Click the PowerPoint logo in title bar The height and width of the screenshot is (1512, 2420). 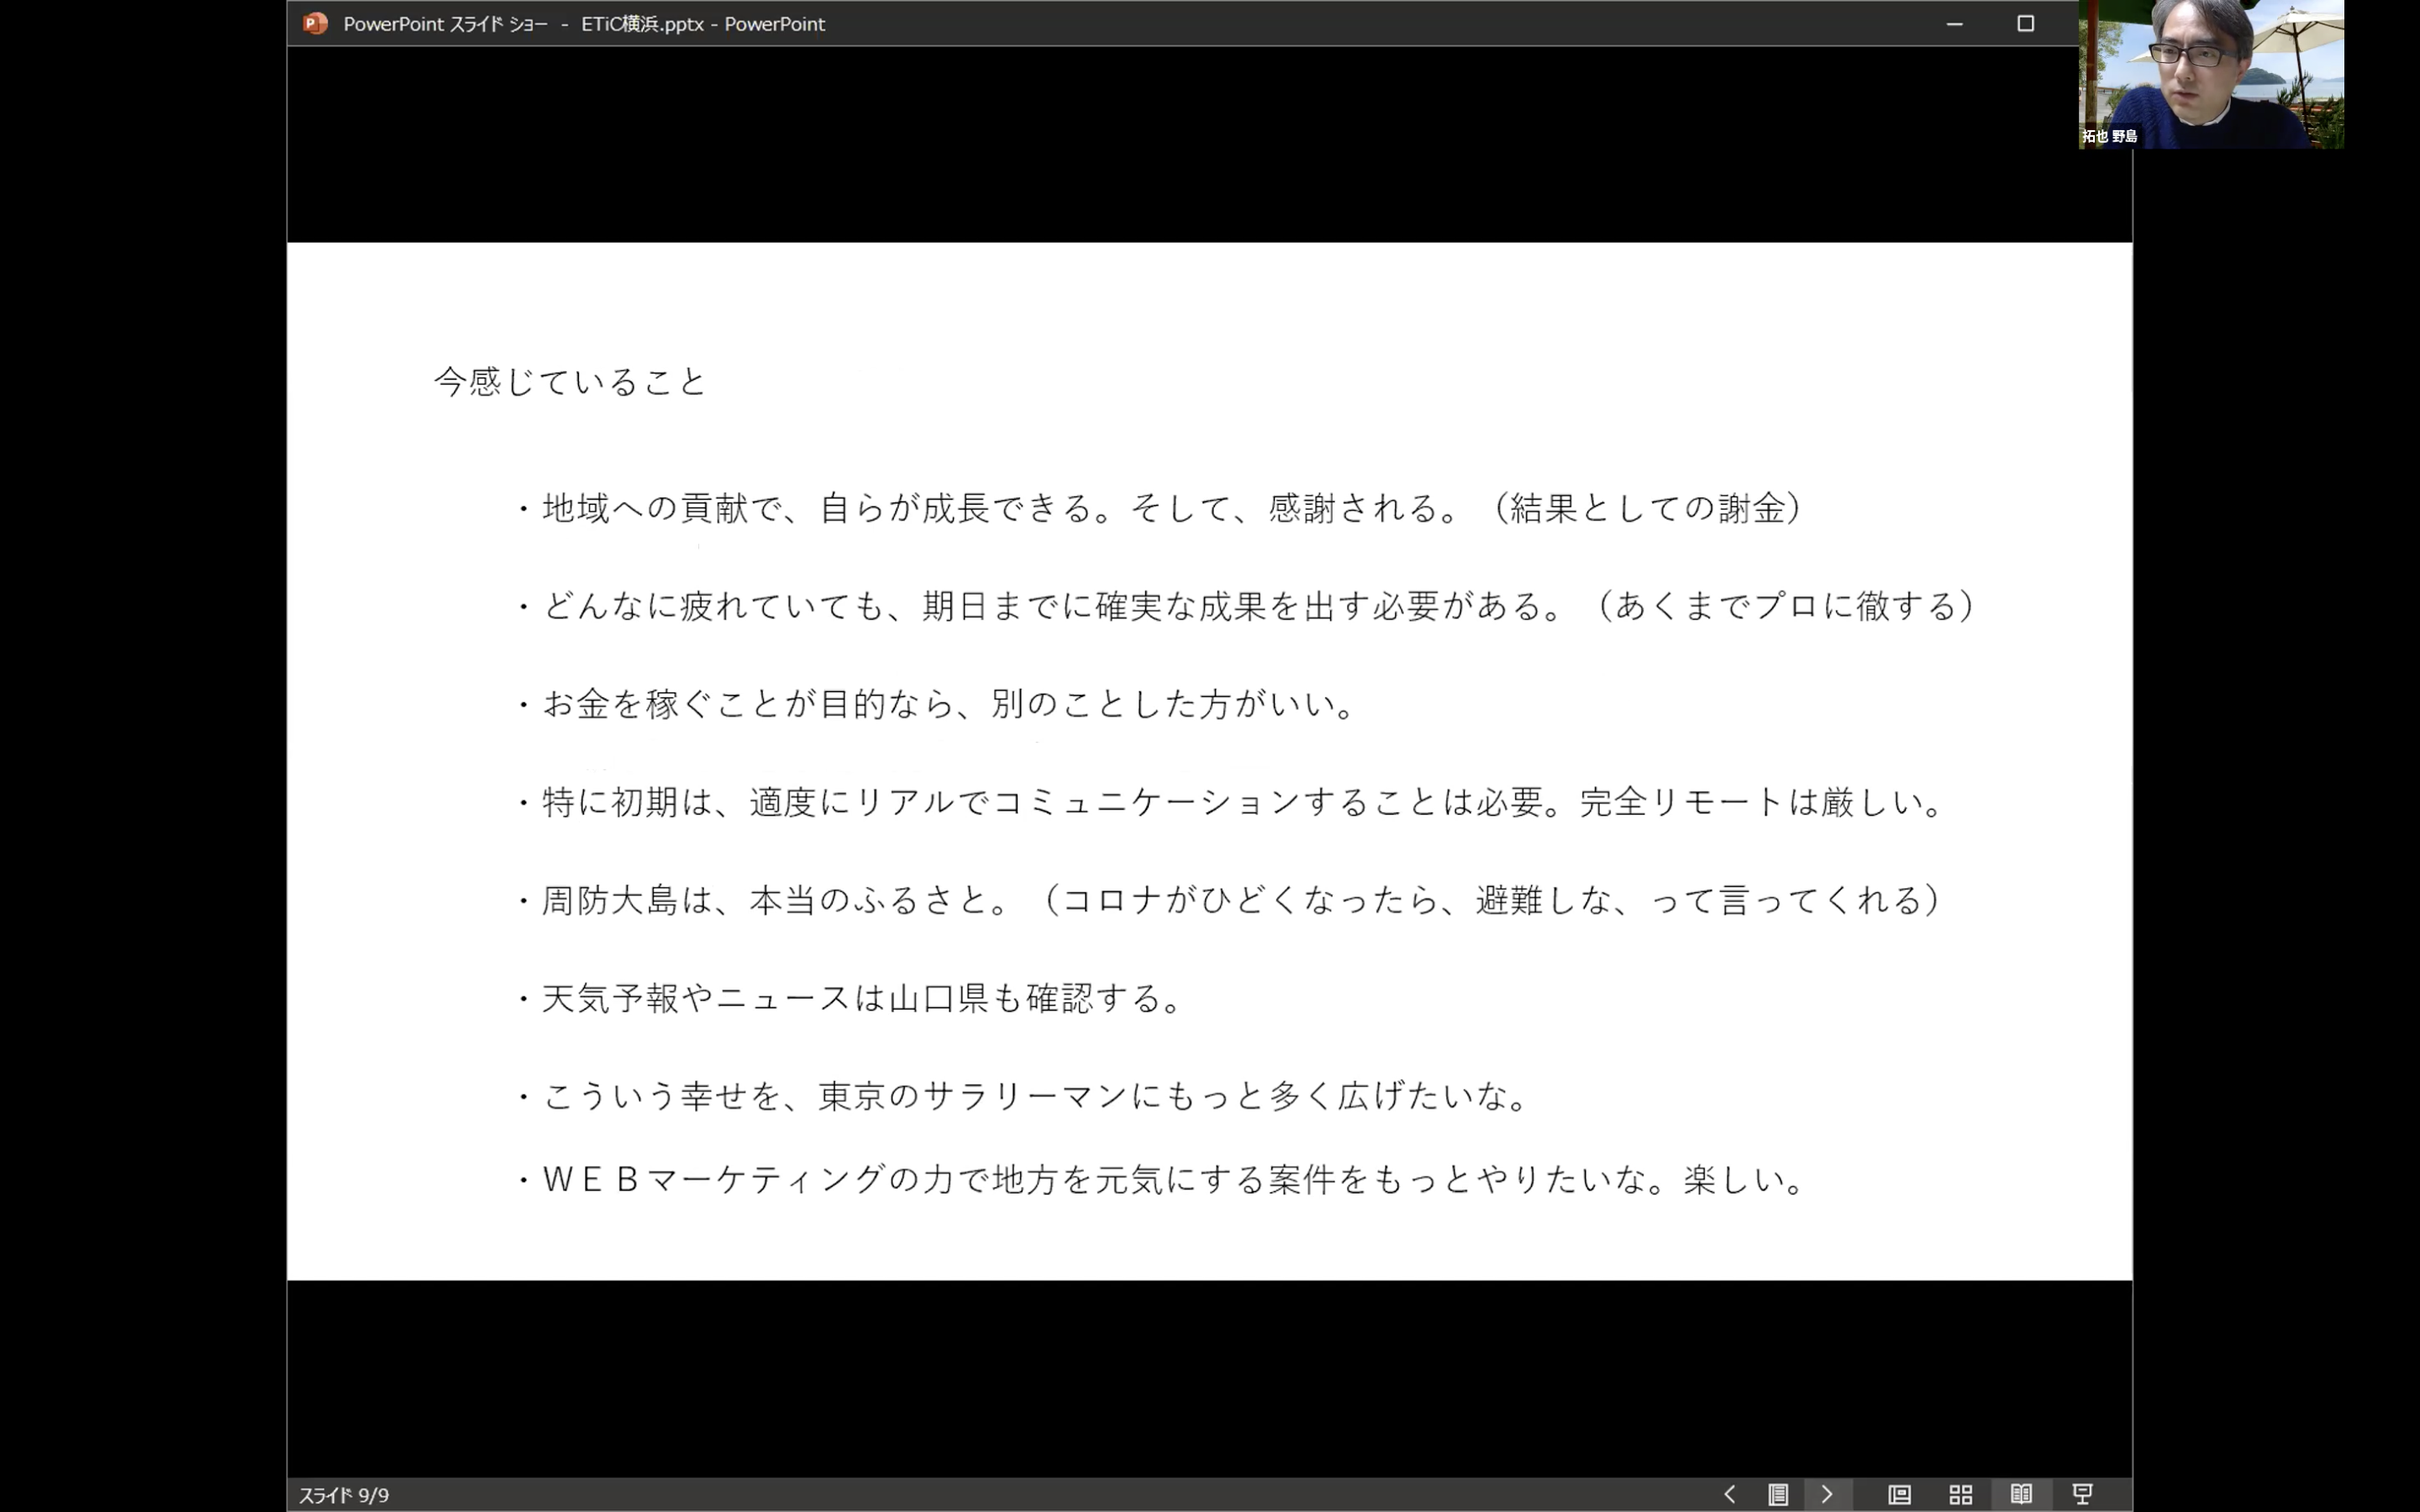point(315,23)
